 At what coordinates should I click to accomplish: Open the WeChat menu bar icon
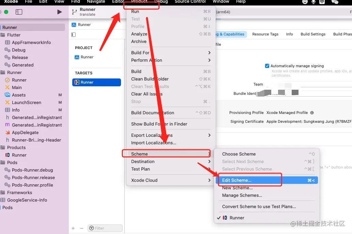pyautogui.click(x=335, y=2)
